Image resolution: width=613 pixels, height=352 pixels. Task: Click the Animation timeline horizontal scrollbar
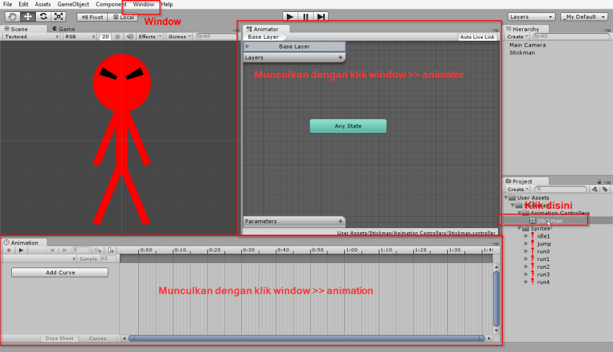coord(306,338)
